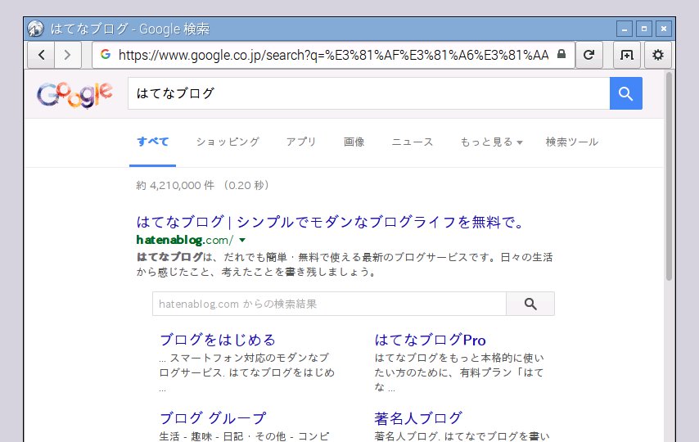
Task: Click the Google doodle logo
Action: pyautogui.click(x=74, y=95)
